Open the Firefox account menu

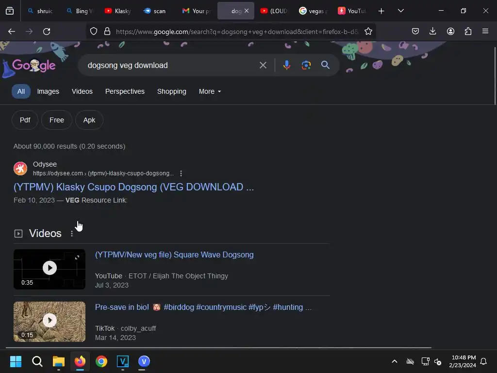point(450,32)
